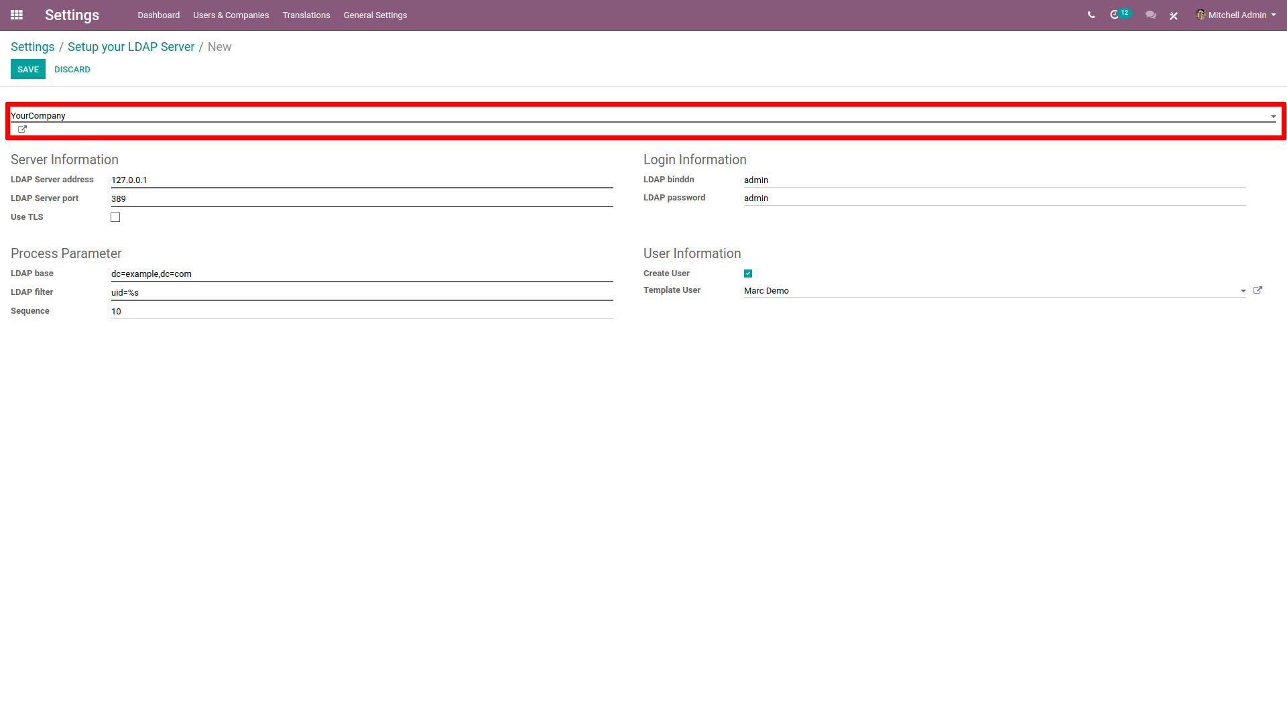Click the General Settings menu item
The height and width of the screenshot is (724, 1287).
[x=375, y=15]
